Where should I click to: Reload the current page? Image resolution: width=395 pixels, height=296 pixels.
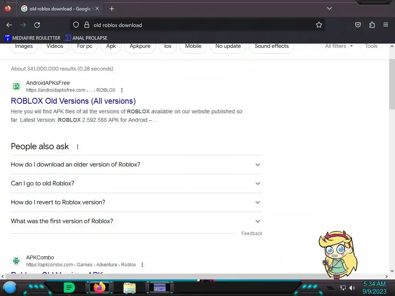pyautogui.click(x=37, y=25)
